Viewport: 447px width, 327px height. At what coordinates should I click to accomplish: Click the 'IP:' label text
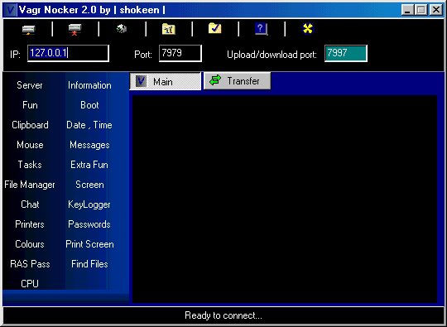[x=15, y=55]
